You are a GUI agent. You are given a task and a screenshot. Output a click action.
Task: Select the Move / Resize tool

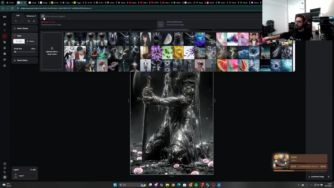coord(25,28)
